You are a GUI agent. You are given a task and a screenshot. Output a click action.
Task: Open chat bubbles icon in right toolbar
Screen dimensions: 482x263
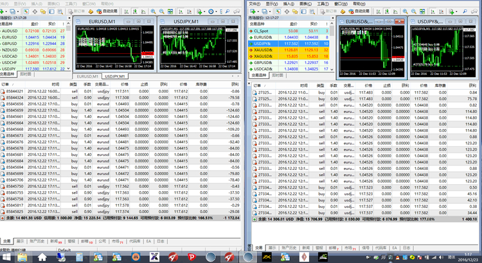coord(474,12)
